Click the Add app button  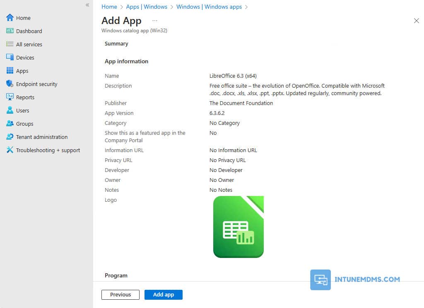[x=163, y=294]
